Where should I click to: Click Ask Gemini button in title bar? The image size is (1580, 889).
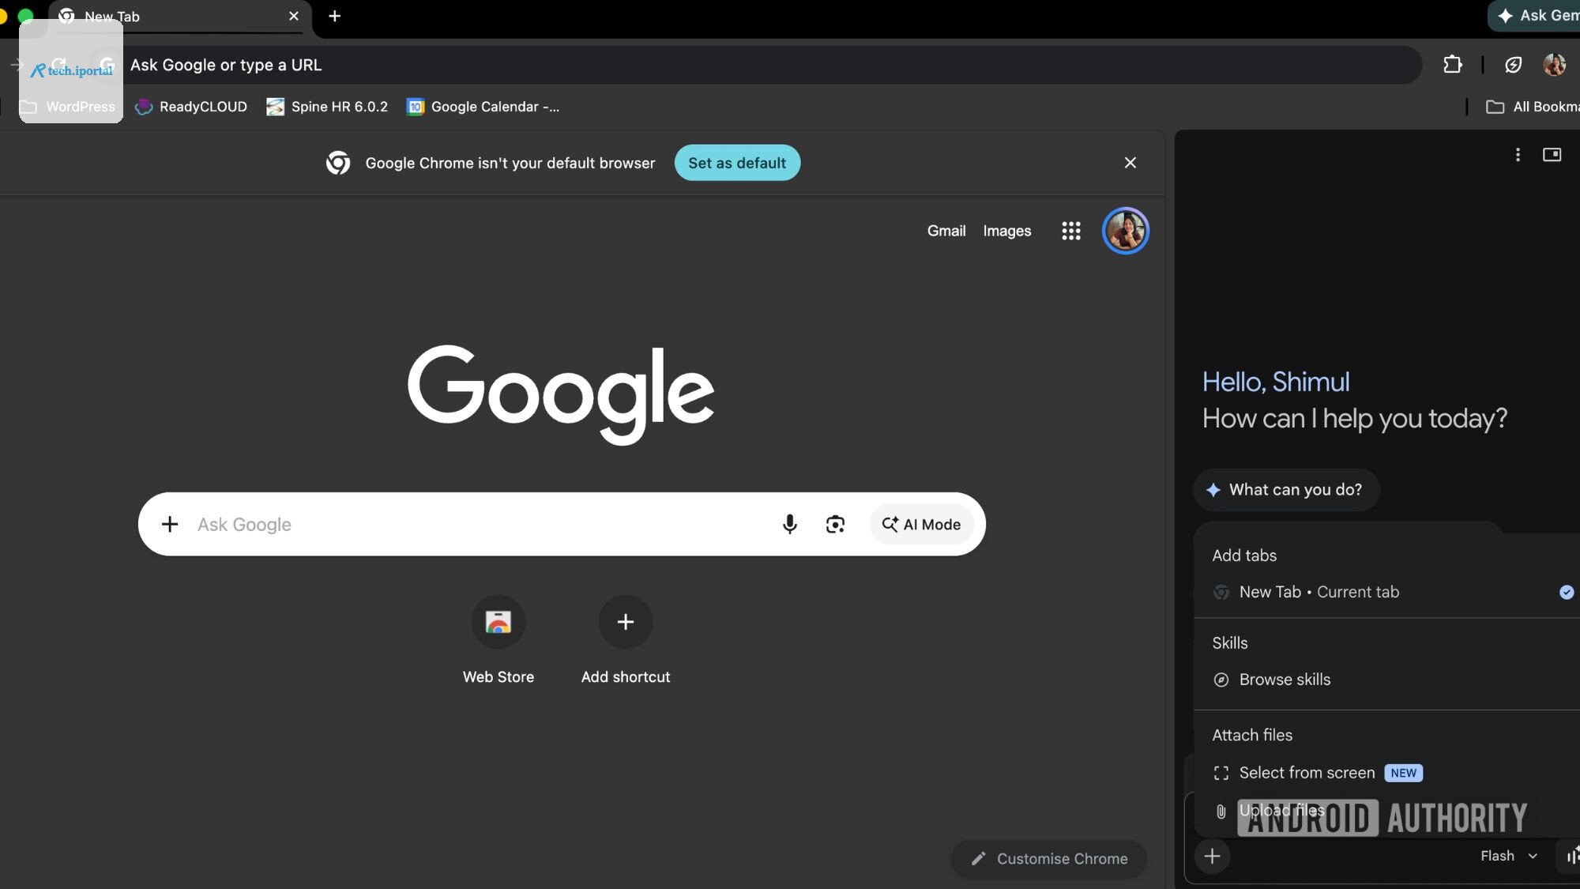click(x=1535, y=16)
